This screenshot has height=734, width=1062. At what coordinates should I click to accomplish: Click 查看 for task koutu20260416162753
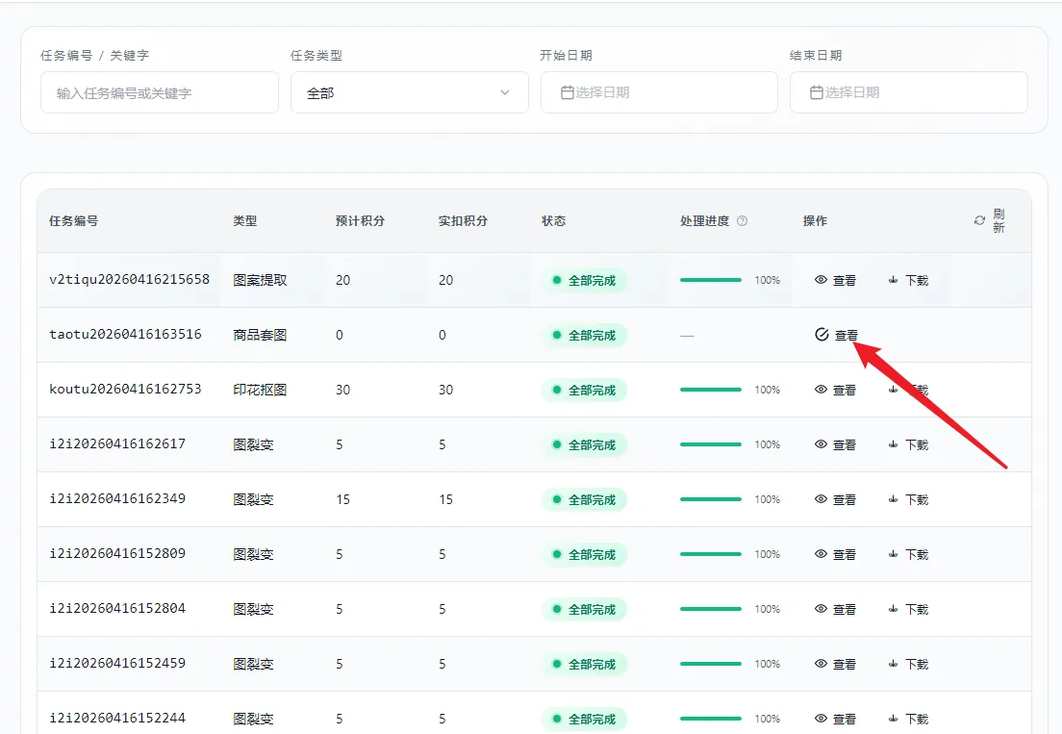click(x=844, y=391)
